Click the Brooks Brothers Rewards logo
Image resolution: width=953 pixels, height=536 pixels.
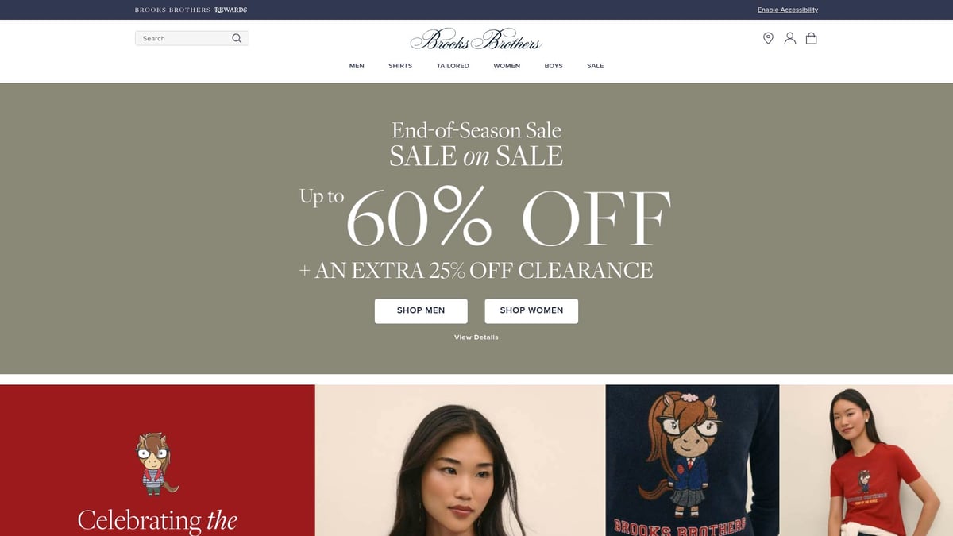(x=191, y=10)
